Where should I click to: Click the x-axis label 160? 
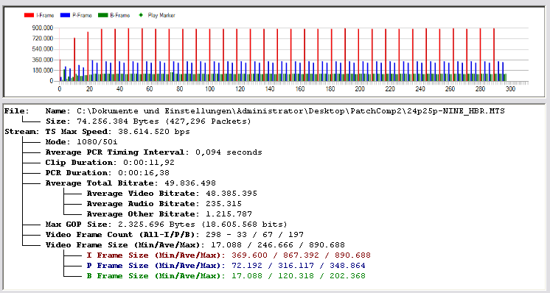point(300,89)
